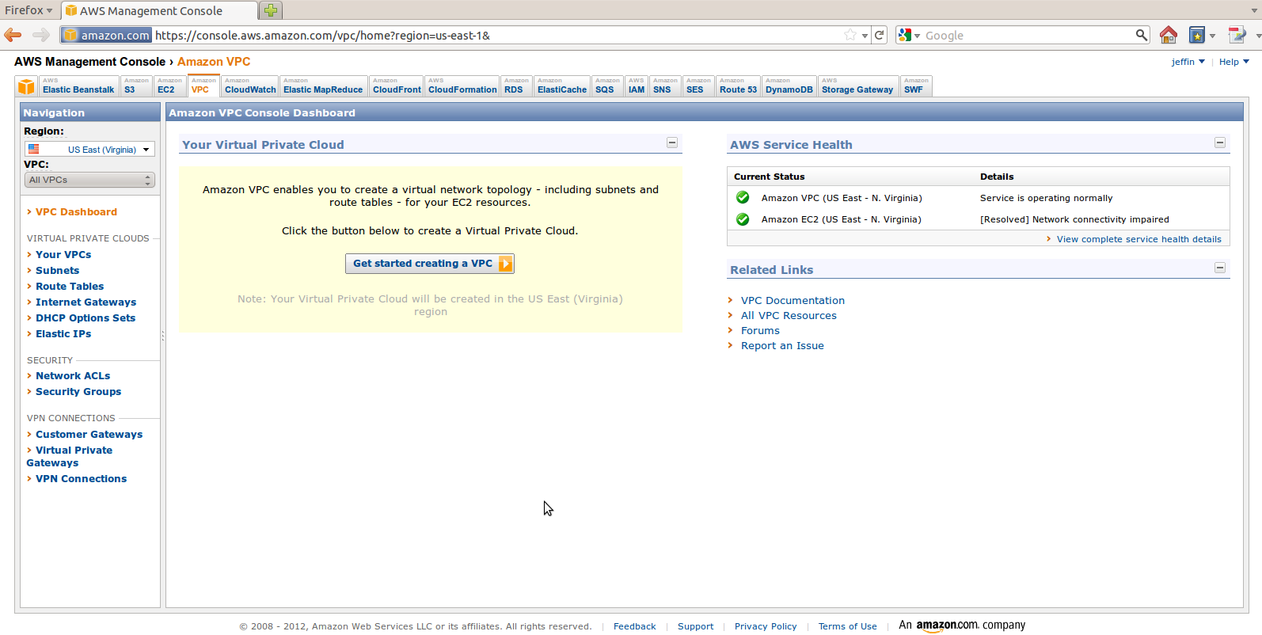Click Get started creating a VPC button
Screen dimensions: 1262x635
430,264
